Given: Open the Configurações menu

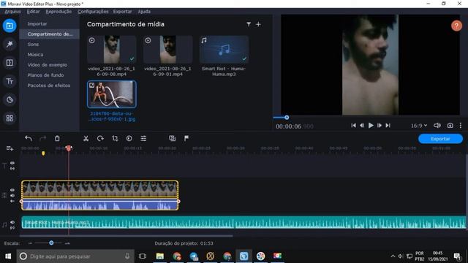Looking at the screenshot, I should pos(93,12).
